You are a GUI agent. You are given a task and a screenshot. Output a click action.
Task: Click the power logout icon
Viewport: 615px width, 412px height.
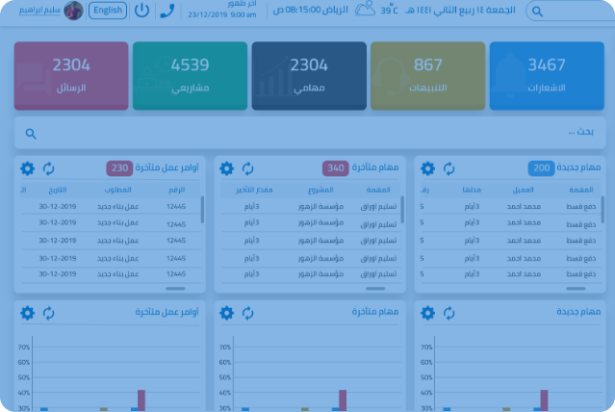tap(141, 11)
